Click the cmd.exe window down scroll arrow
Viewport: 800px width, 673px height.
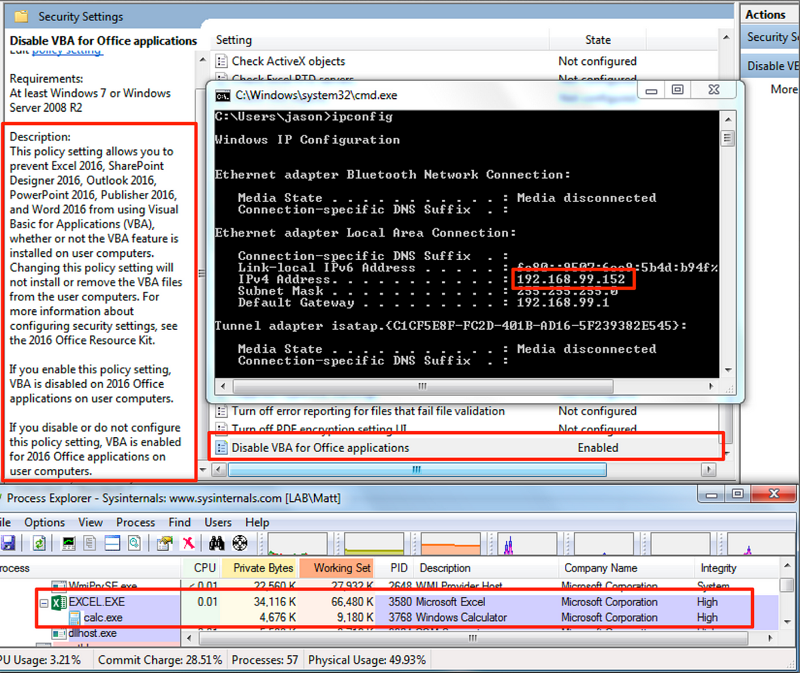[x=727, y=370]
